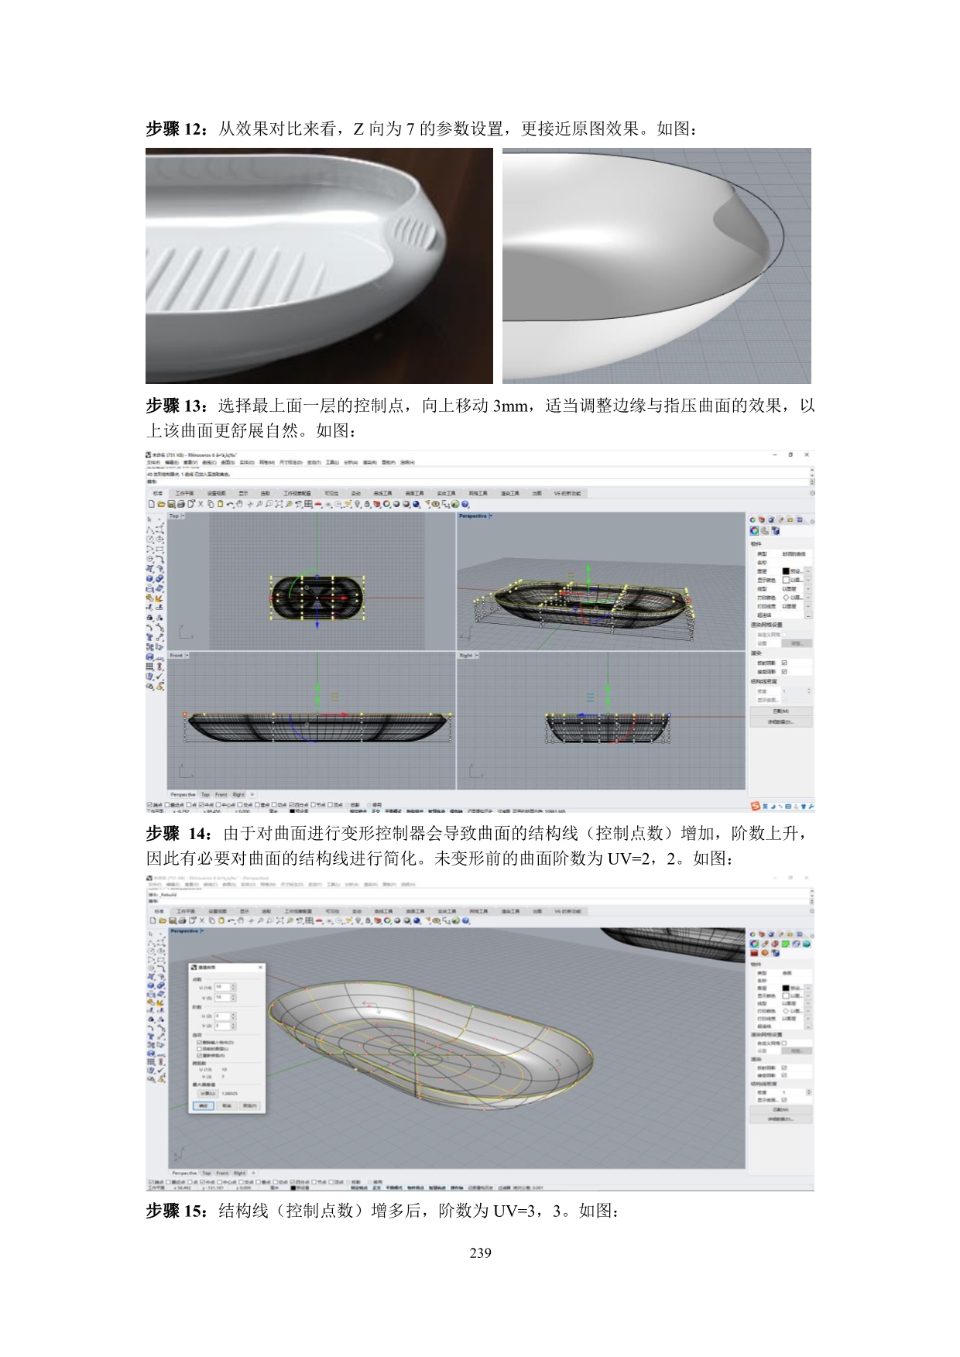The width and height of the screenshot is (960, 1357).
Task: Toggle 端点 osnap checkbox in upper Rhino window
Action: click(x=149, y=804)
